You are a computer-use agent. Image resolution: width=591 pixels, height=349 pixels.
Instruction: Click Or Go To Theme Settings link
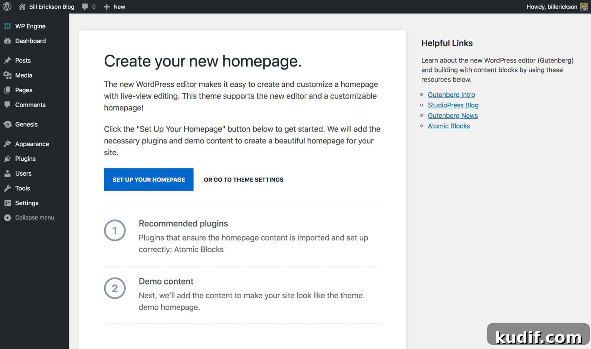click(x=244, y=179)
